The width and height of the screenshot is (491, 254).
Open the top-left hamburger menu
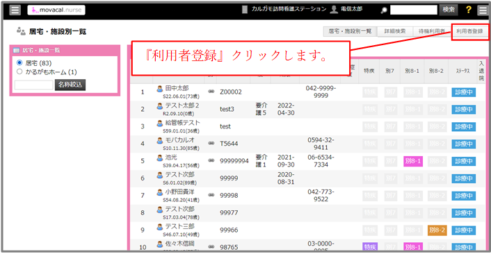(15, 10)
